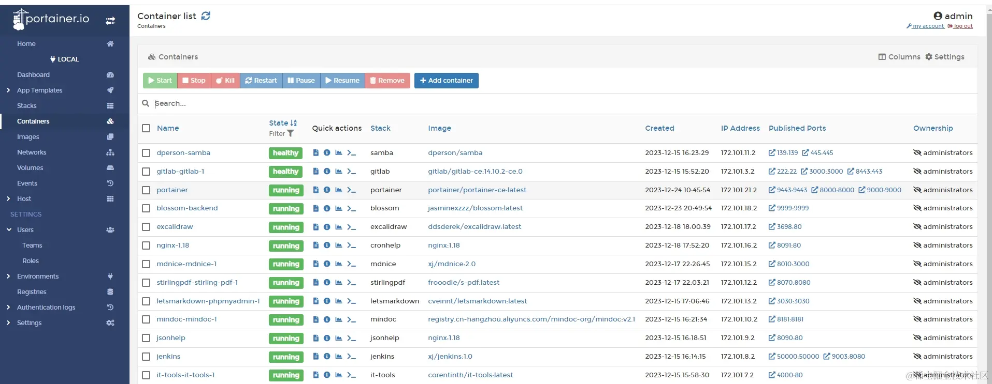The width and height of the screenshot is (992, 384).
Task: Collapse the Users sidebar section
Action: 8,230
